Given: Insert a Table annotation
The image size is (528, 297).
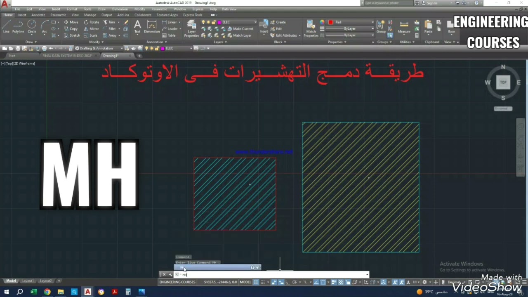Looking at the screenshot, I should (x=169, y=35).
